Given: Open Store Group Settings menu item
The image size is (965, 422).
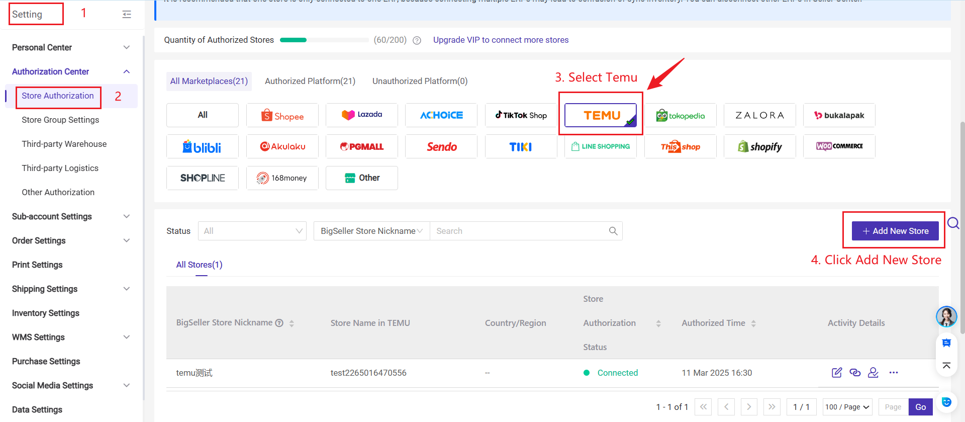Looking at the screenshot, I should 60,120.
